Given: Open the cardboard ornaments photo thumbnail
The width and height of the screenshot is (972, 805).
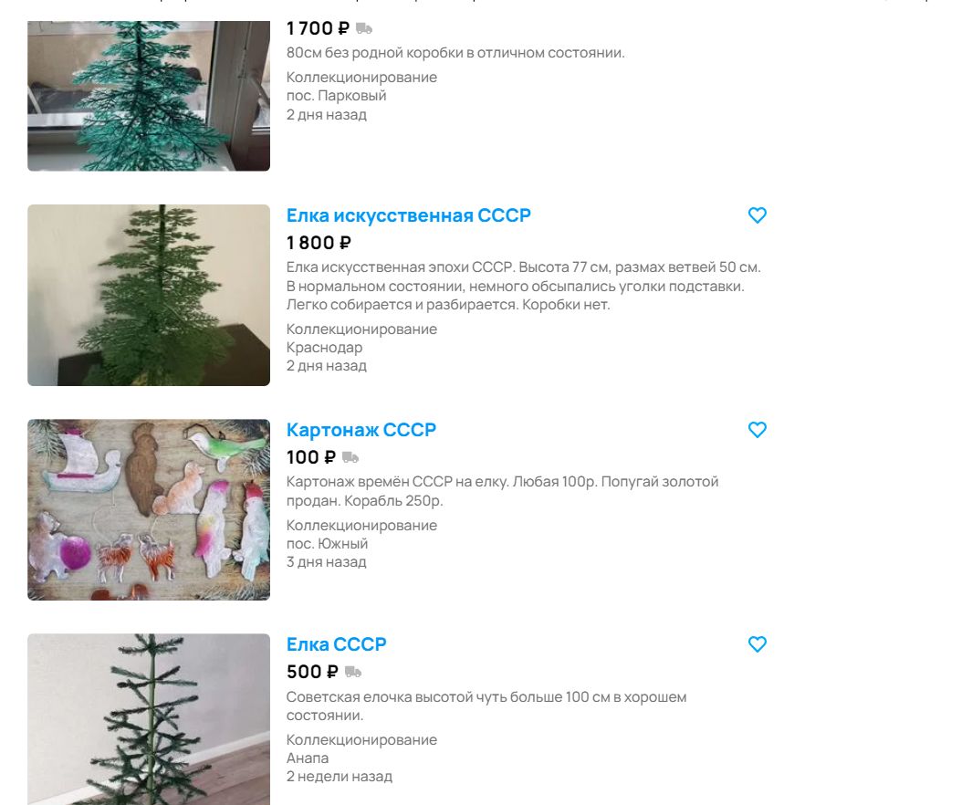Looking at the screenshot, I should click(x=149, y=509).
